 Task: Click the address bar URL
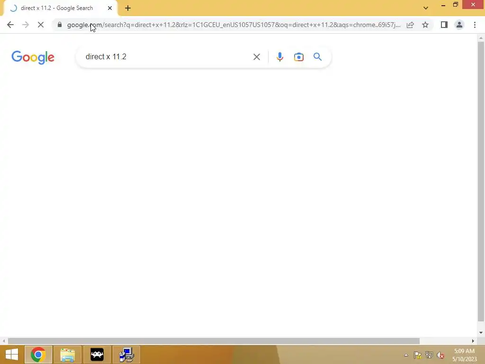point(234,25)
